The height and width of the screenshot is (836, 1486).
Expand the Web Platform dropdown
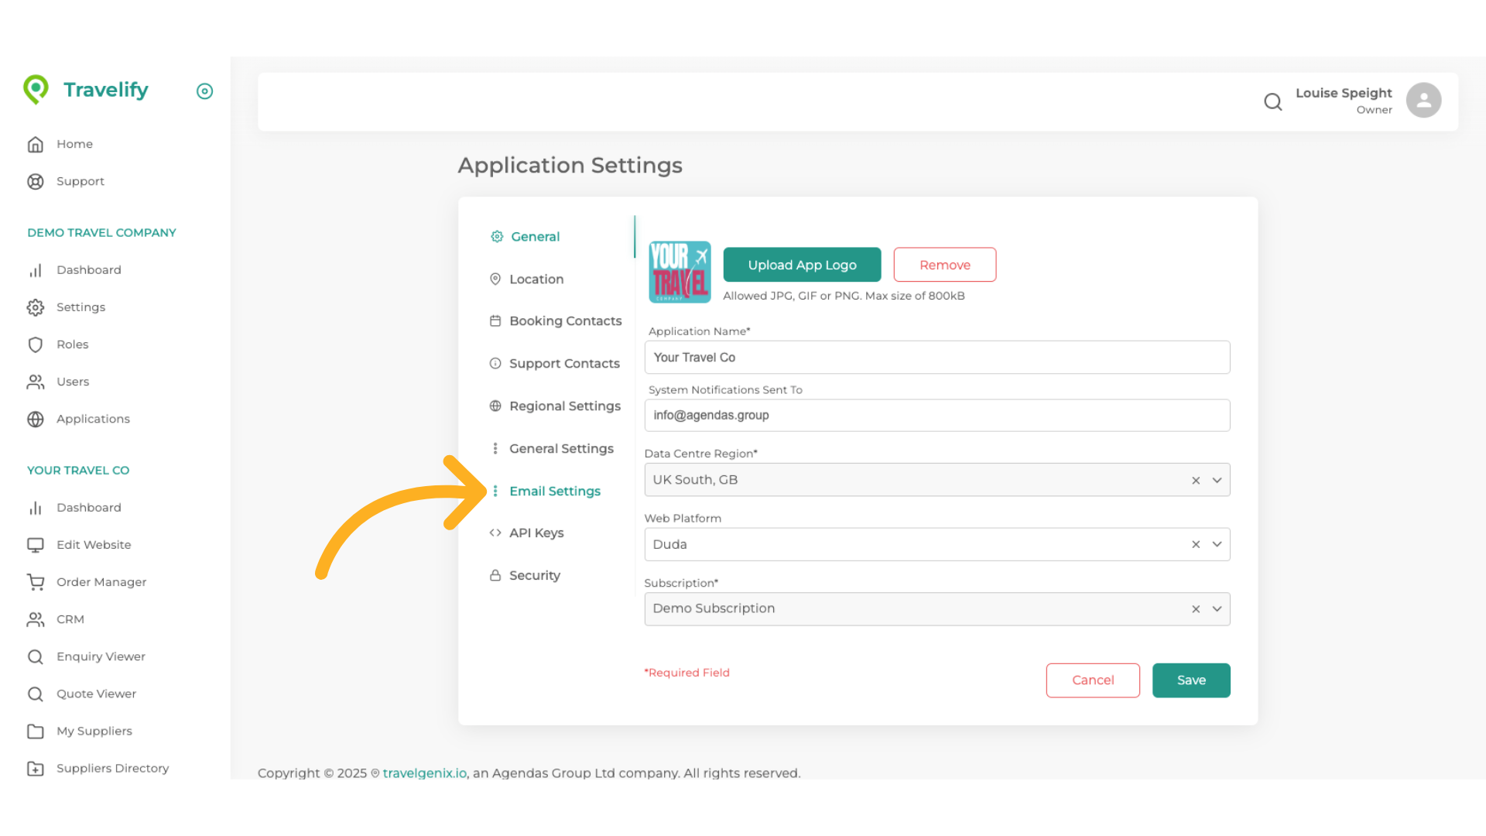click(x=1216, y=544)
